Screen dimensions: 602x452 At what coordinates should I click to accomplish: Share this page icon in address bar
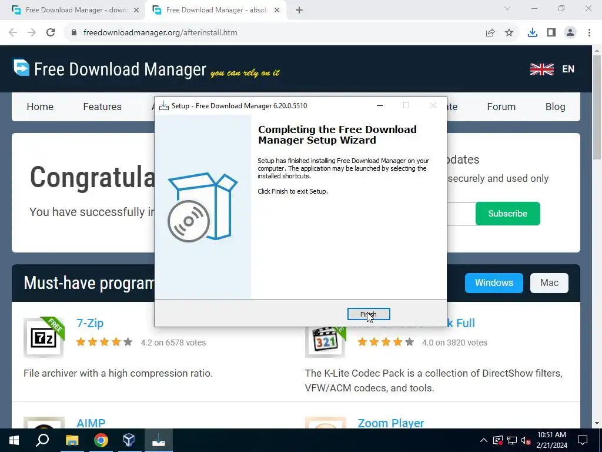(490, 33)
